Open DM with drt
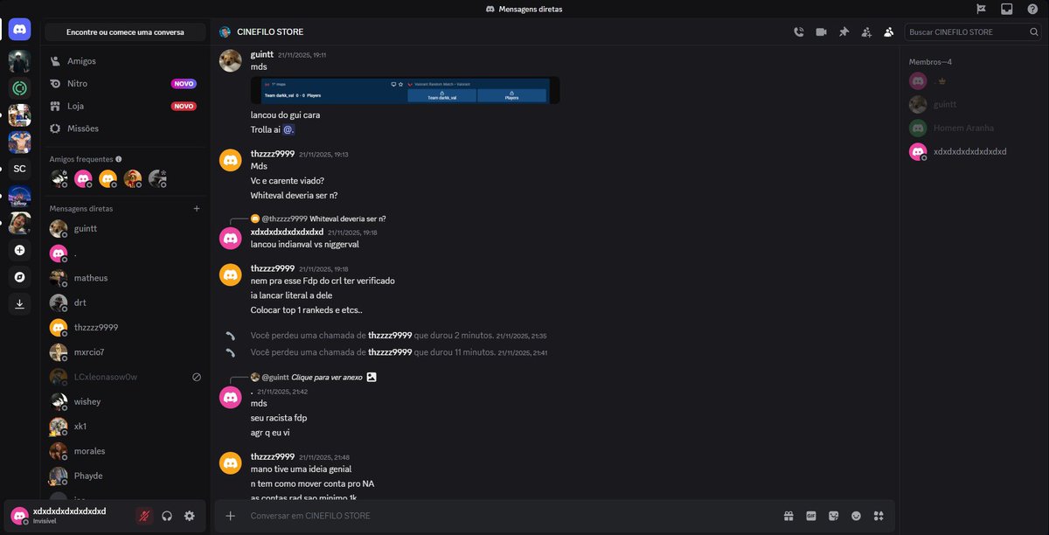This screenshot has height=535, width=1049. [126, 302]
